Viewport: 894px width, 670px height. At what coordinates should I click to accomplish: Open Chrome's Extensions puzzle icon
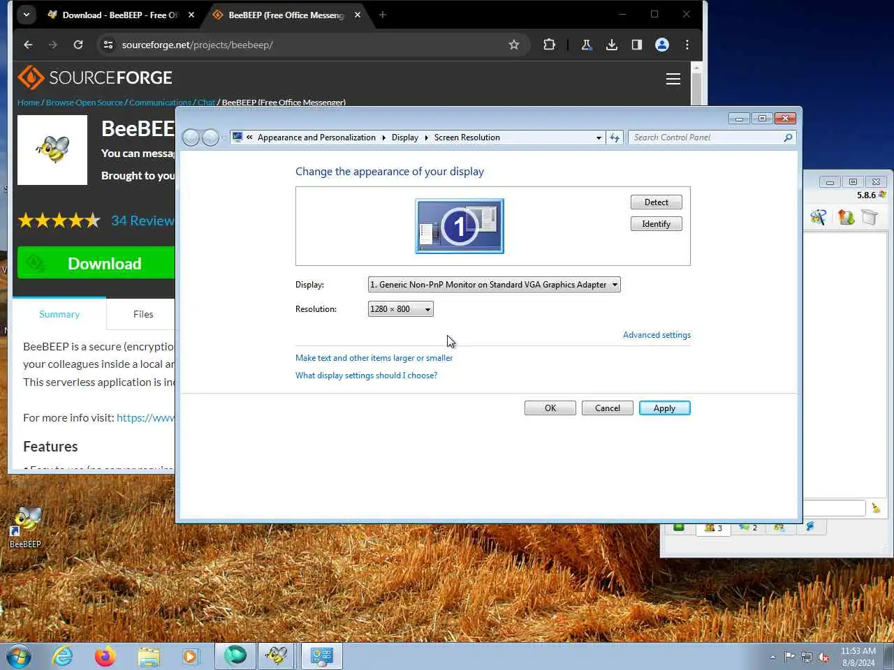549,45
